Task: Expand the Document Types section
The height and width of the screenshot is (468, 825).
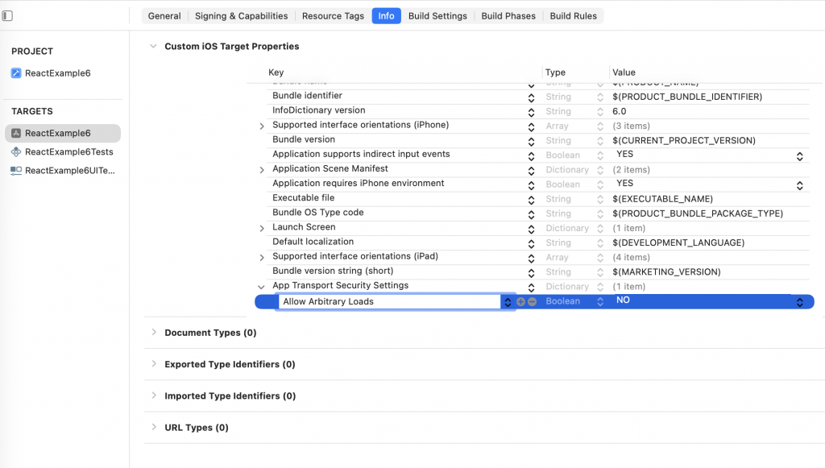Action: coord(154,332)
